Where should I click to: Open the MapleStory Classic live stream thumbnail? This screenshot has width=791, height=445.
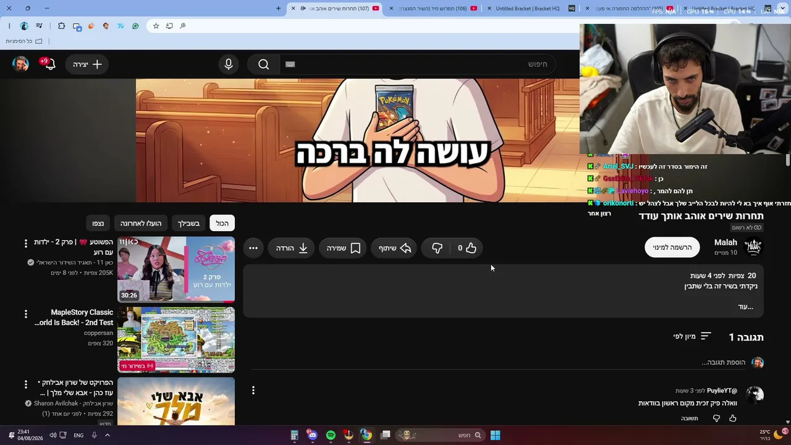[x=176, y=340]
